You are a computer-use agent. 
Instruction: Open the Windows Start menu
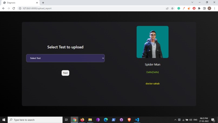point(4,120)
